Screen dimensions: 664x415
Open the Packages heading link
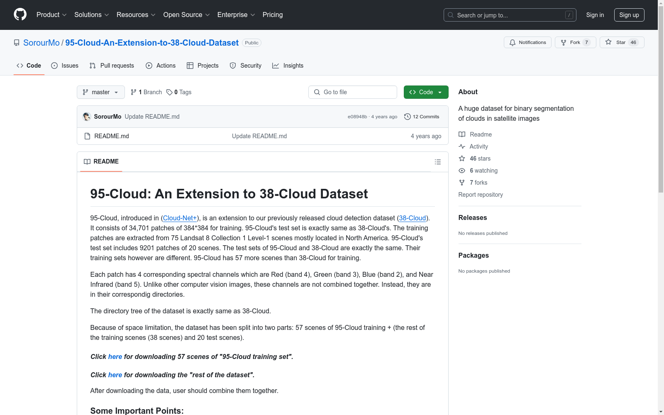(474, 256)
